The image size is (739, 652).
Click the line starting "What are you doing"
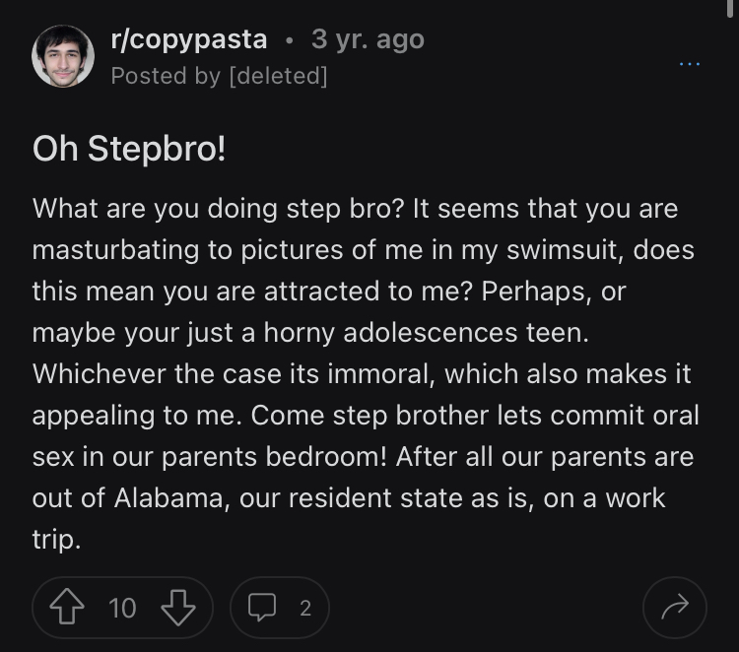coord(355,209)
